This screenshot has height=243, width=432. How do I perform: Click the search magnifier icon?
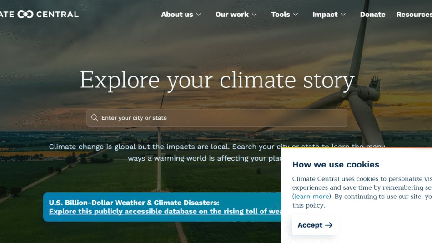tap(95, 118)
